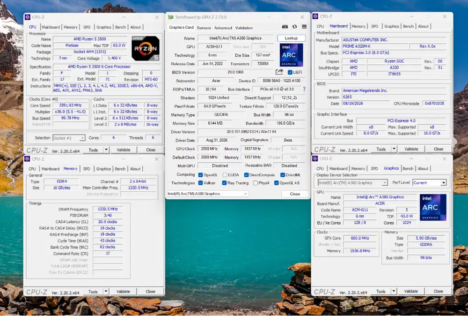Open Tools dropdown arrow in Memory window

pyautogui.click(x=106, y=292)
